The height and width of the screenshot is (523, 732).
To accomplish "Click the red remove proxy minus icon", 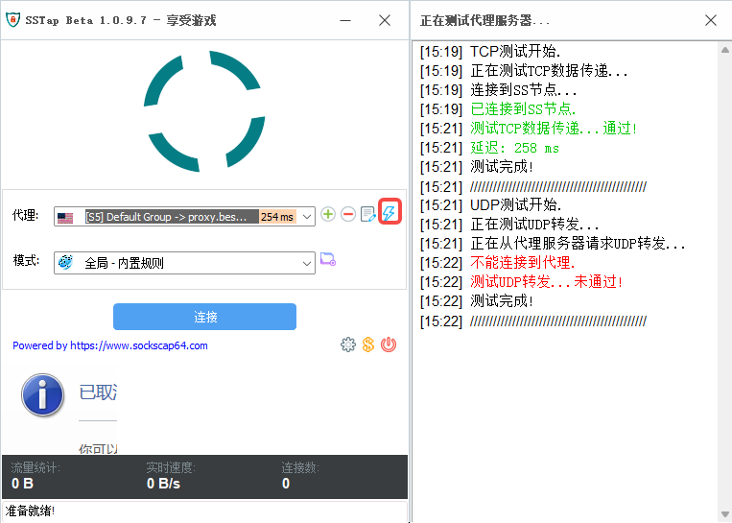I will (x=348, y=214).
